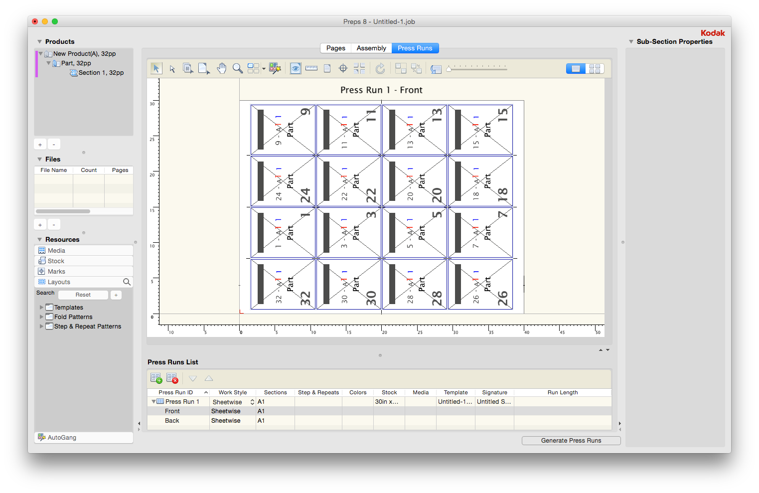Click the add press run icon

(x=156, y=378)
